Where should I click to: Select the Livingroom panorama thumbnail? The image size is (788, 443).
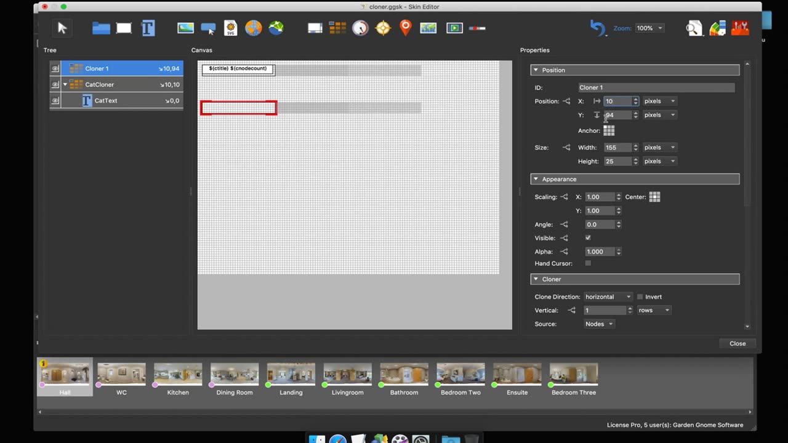pyautogui.click(x=347, y=377)
